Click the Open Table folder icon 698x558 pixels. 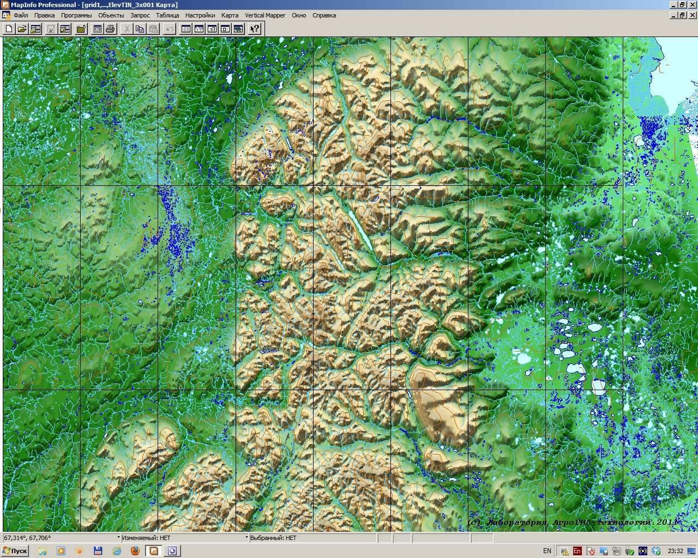[x=22, y=29]
